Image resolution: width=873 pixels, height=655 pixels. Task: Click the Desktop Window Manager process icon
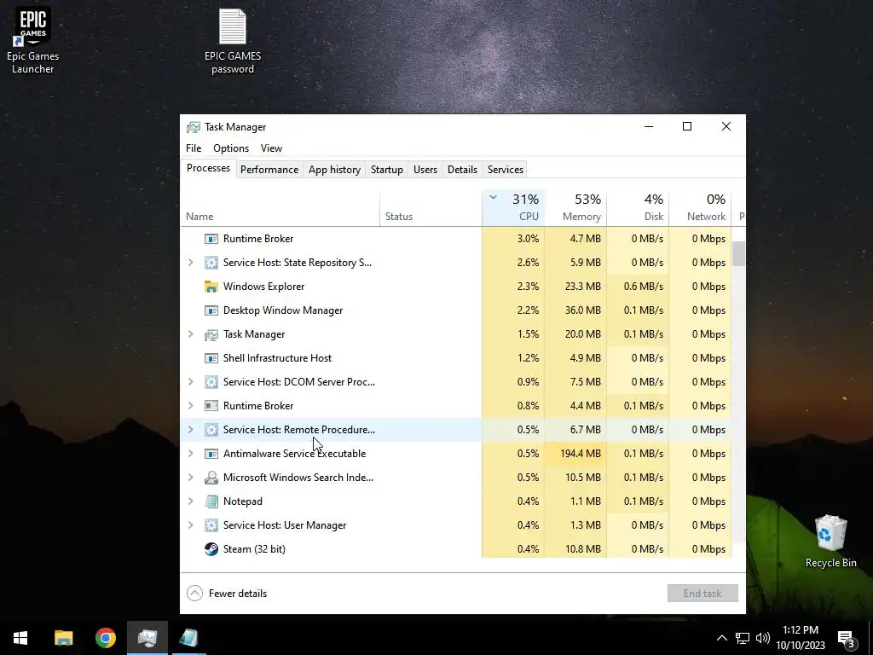click(x=211, y=310)
